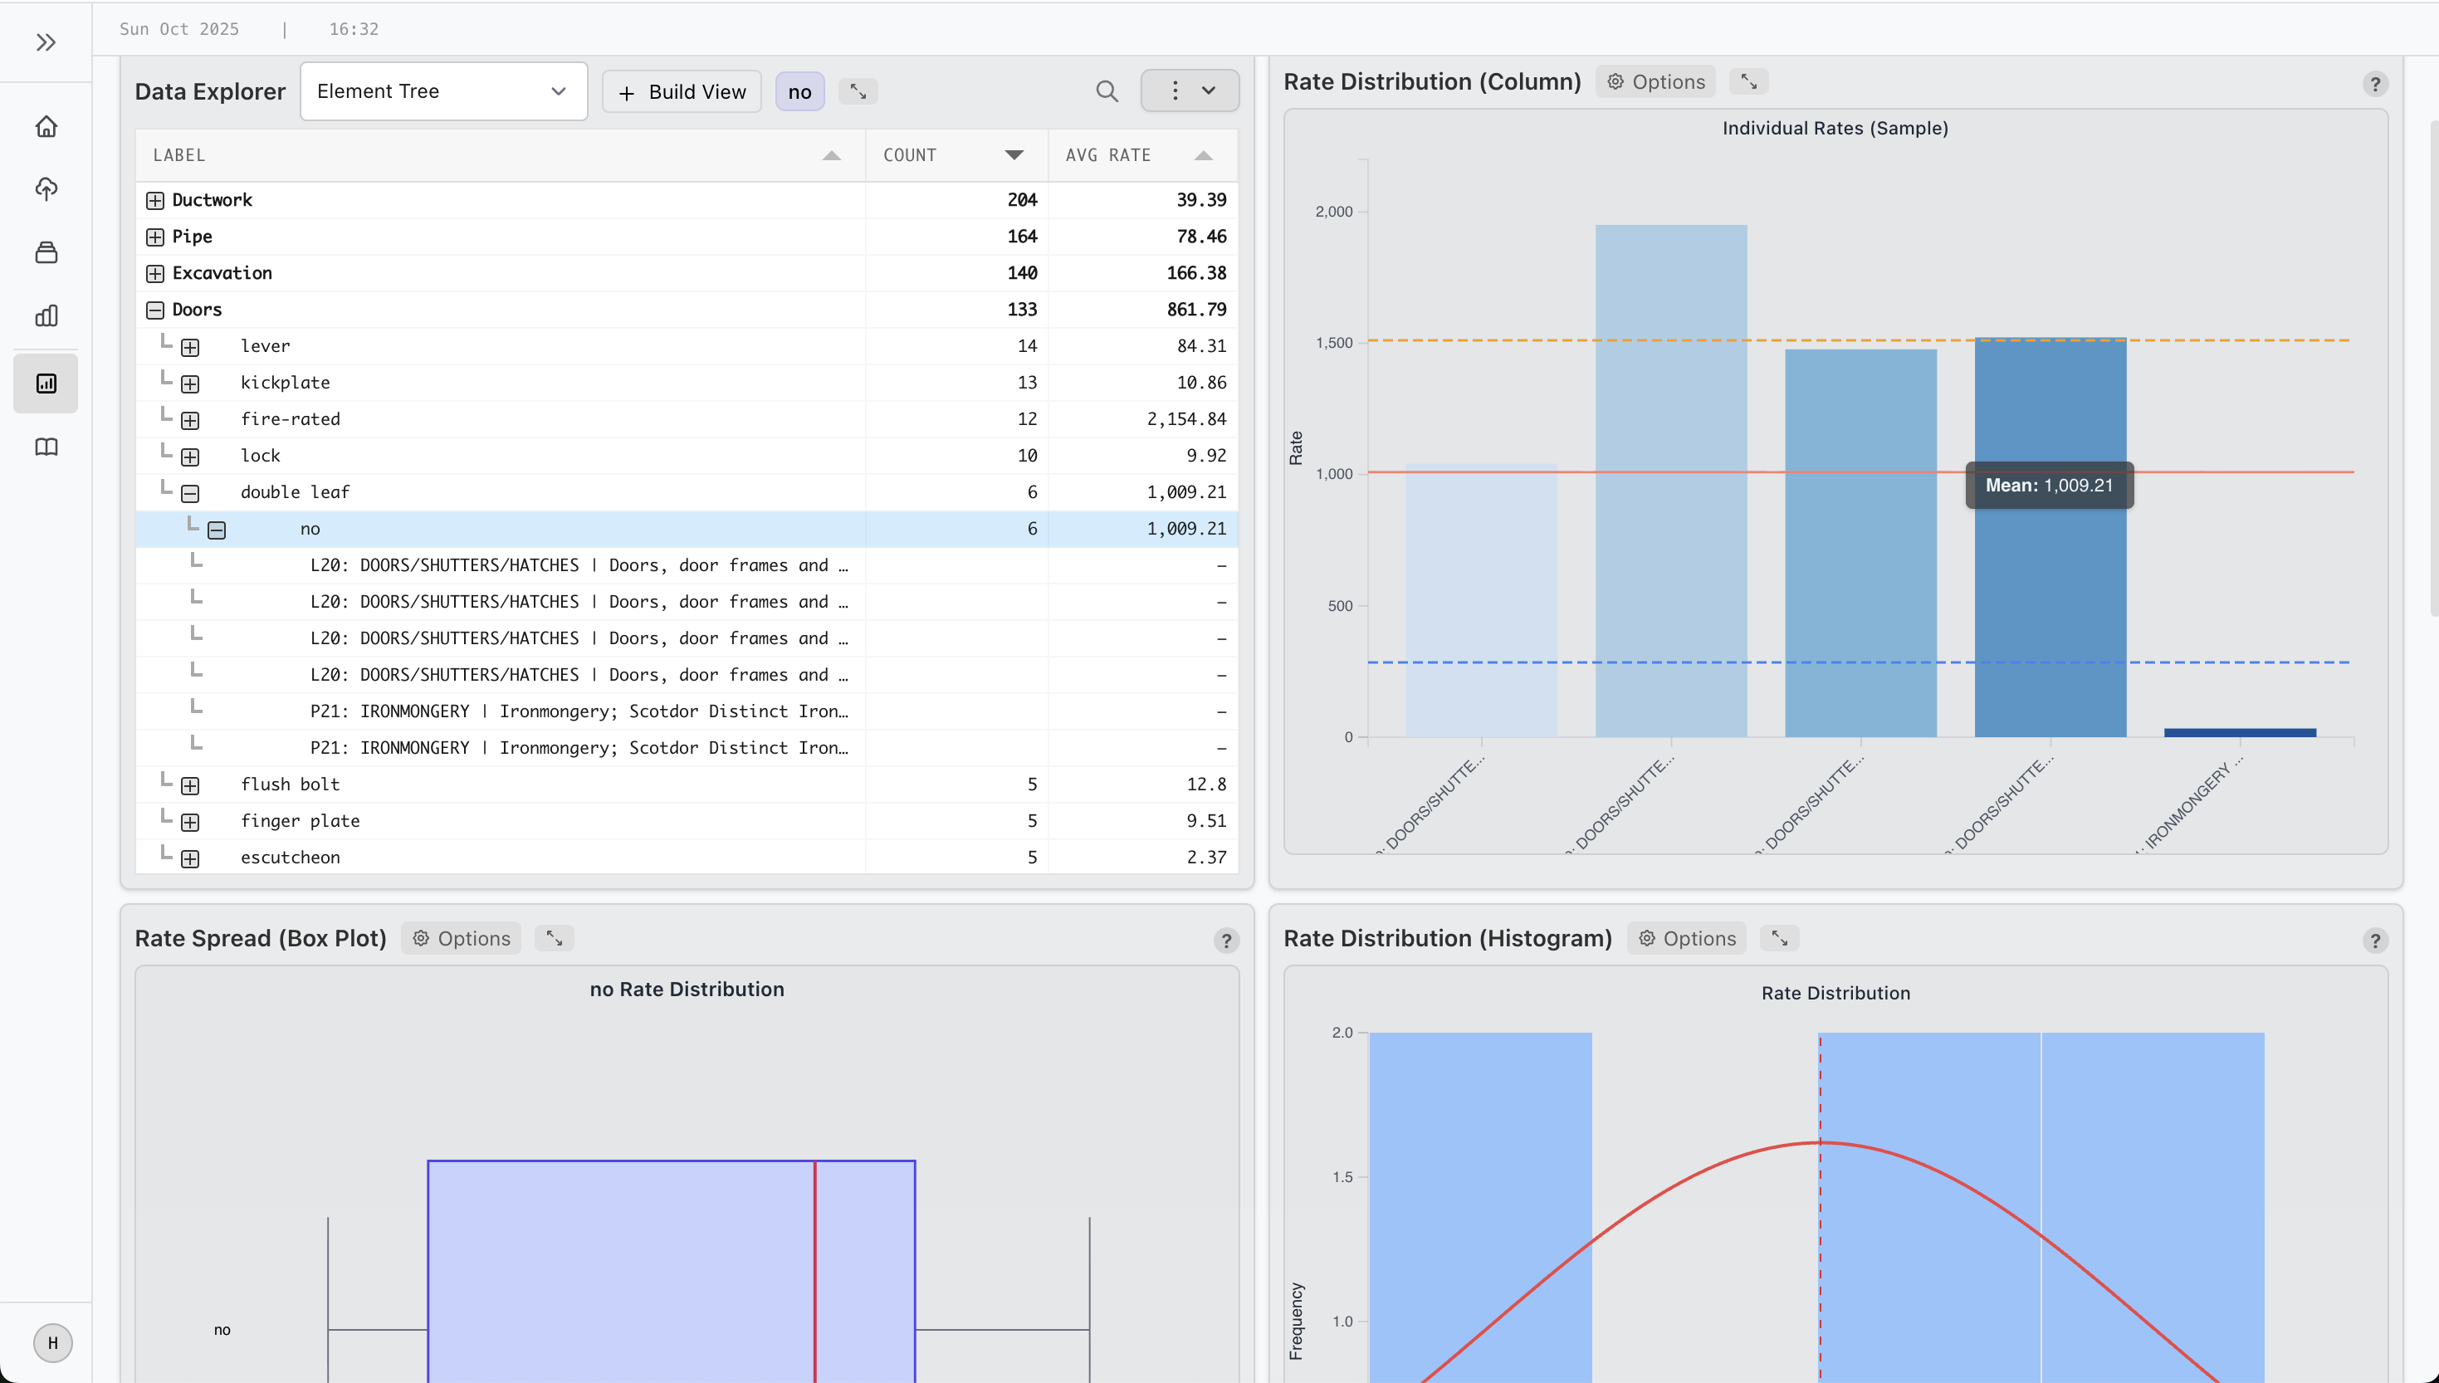Expand the Ductwork tree row

point(154,200)
